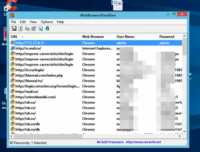
Task: Click the Chrome cell in kinozal.tv row
Action: (x=89, y=81)
